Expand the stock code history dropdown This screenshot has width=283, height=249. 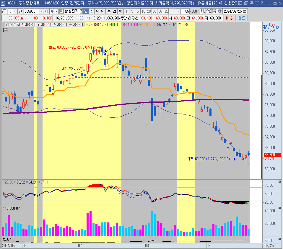42,12
